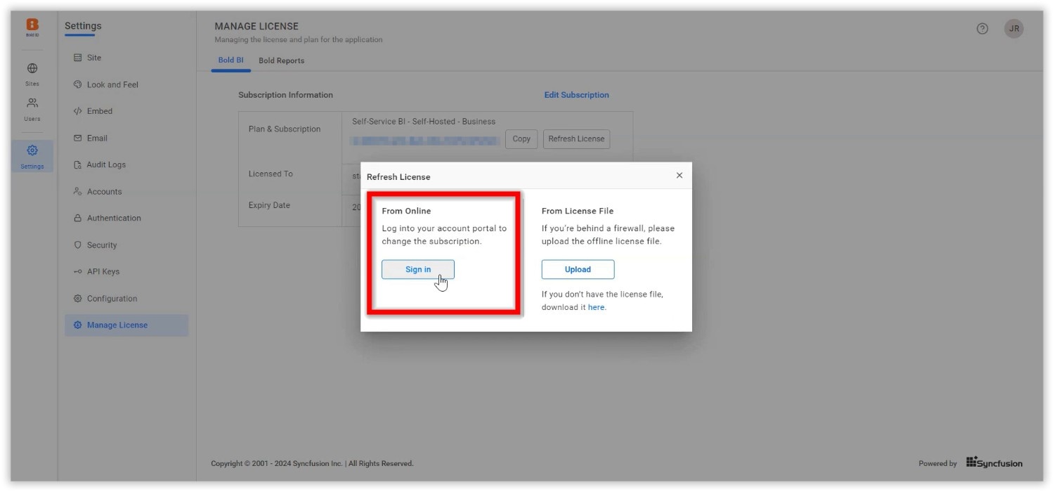This screenshot has height=492, width=1054.
Task: Select the Bold BI tab
Action: [230, 60]
